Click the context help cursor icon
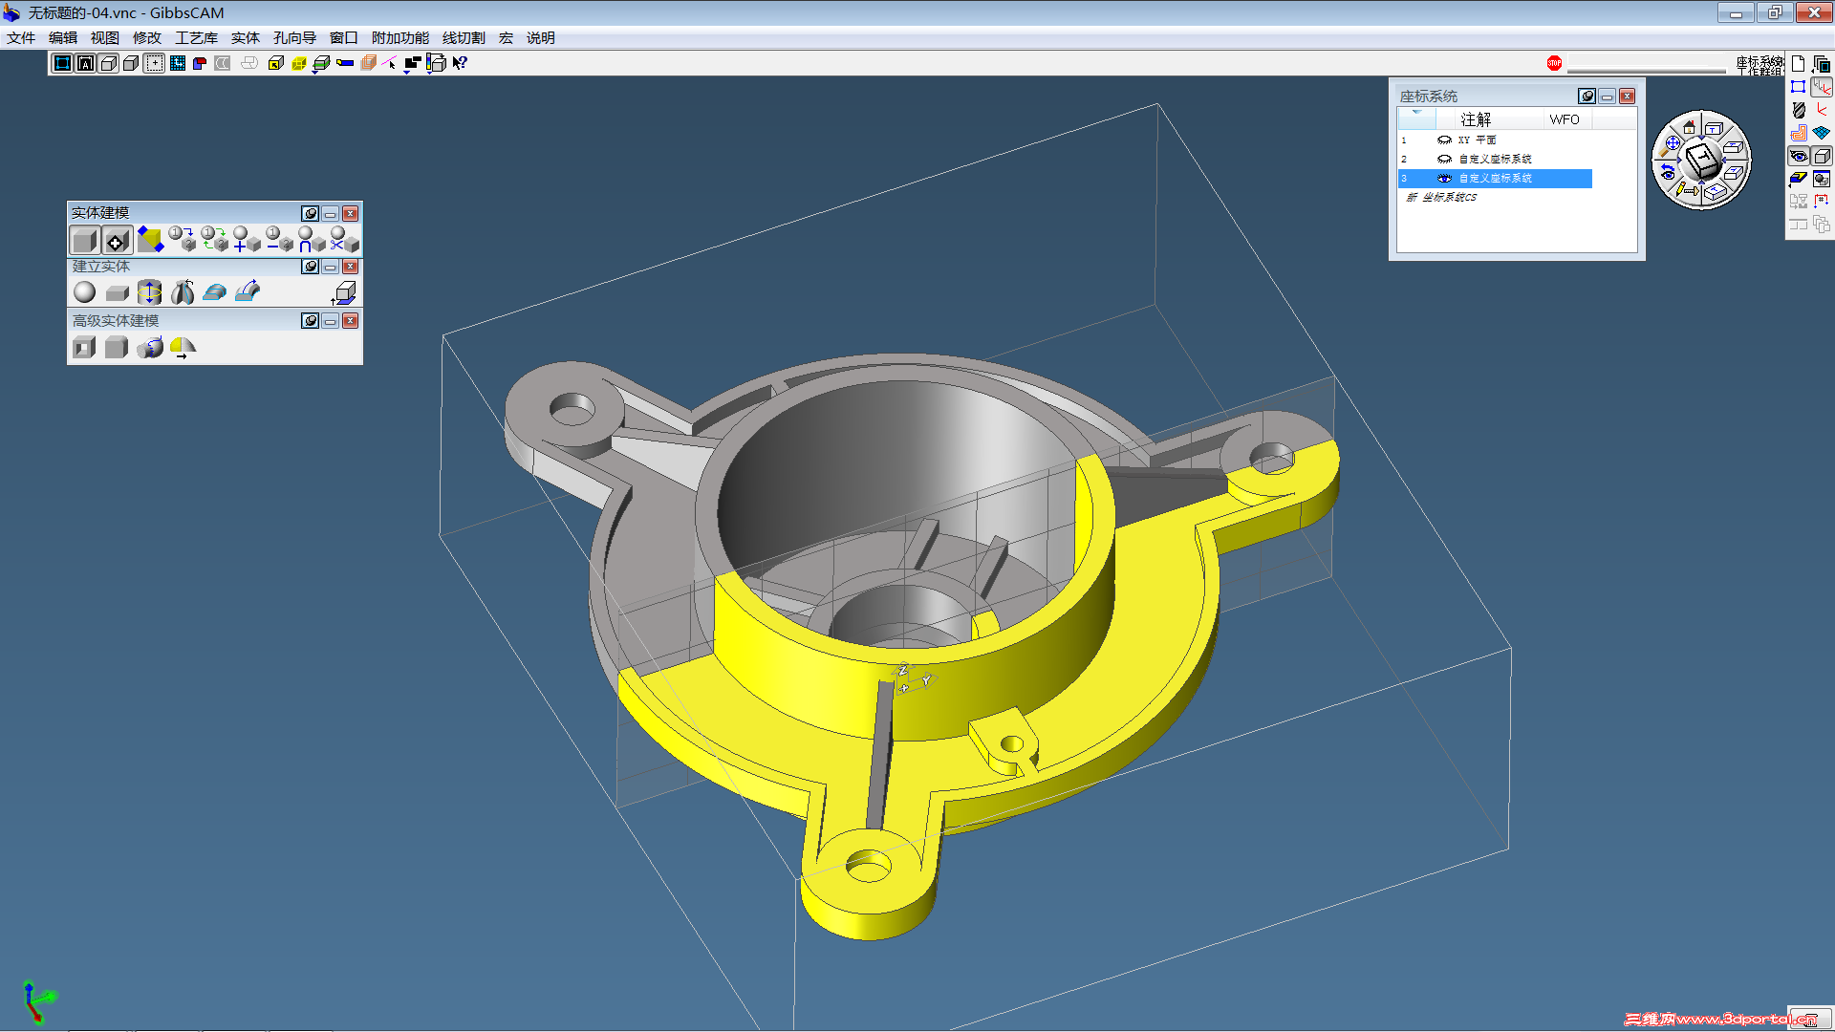 point(460,63)
